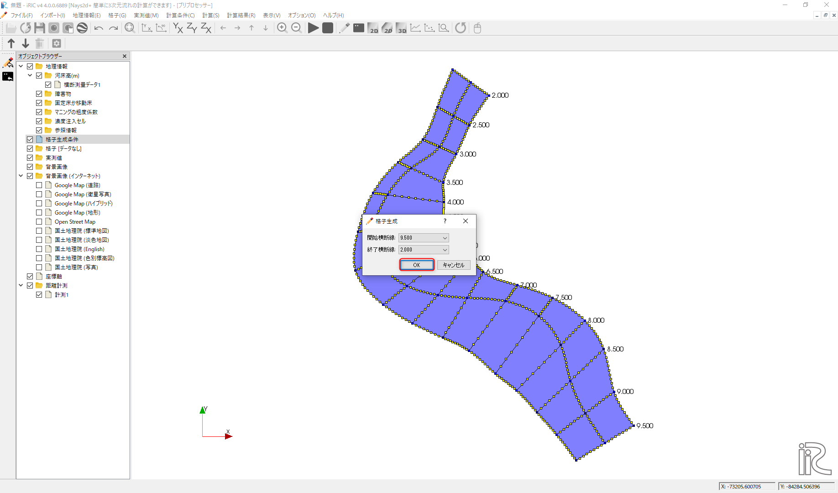Switch to the YZ plane view
This screenshot has width=838, height=493.
point(192,28)
